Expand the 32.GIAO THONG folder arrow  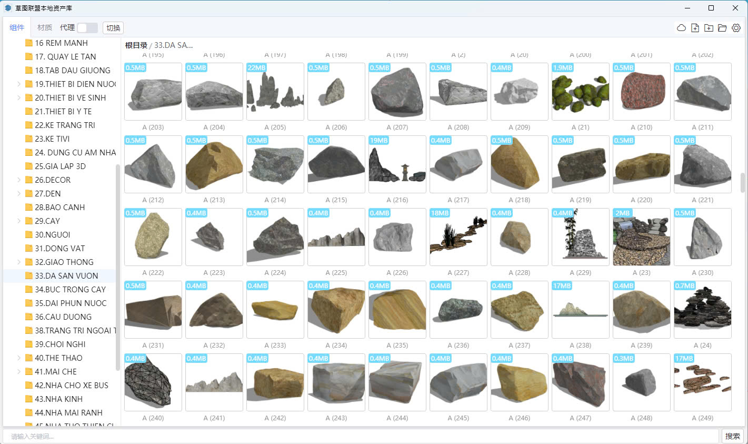[x=19, y=262]
